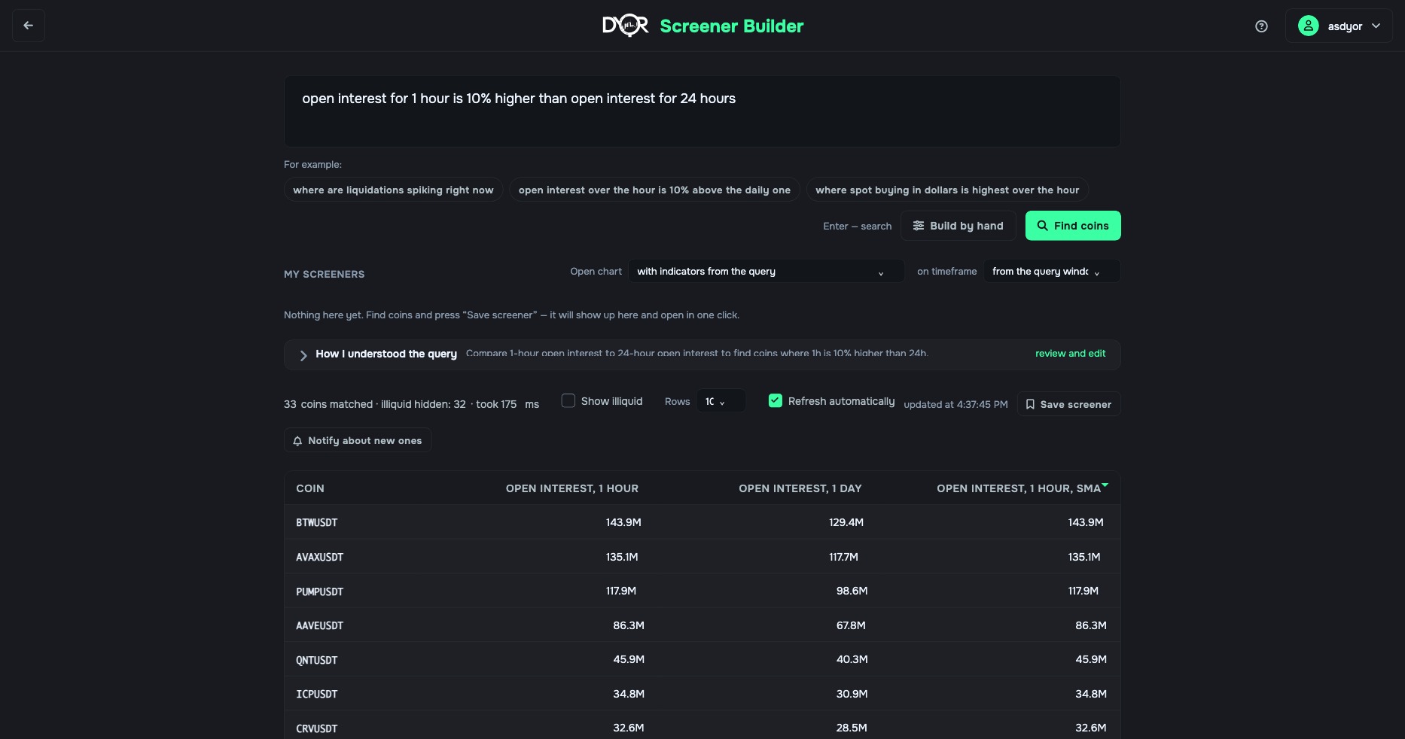Sort by OPEN INTEREST, 1 DAY column
The height and width of the screenshot is (739, 1405).
[x=800, y=489]
